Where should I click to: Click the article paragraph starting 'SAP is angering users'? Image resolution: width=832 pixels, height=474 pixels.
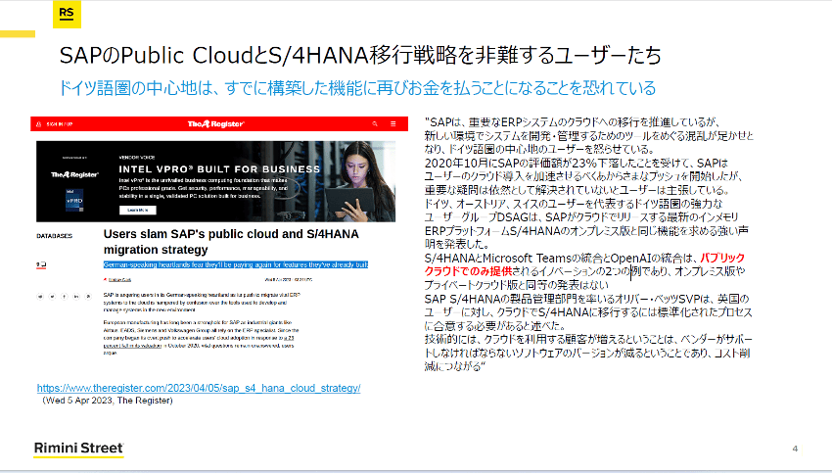tap(202, 302)
